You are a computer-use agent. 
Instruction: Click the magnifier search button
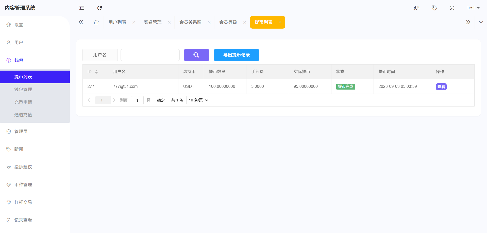pyautogui.click(x=196, y=55)
